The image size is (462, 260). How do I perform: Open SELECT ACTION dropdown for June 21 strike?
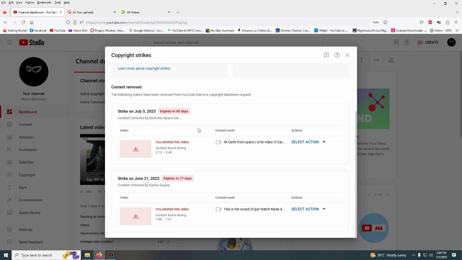point(308,209)
